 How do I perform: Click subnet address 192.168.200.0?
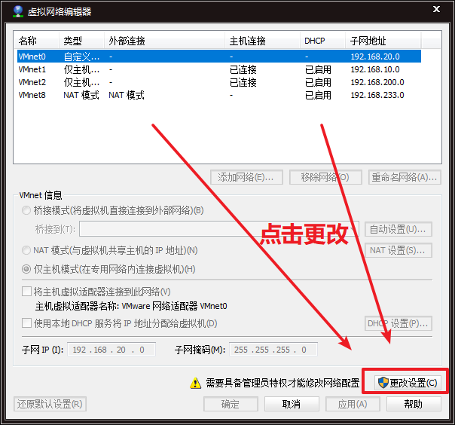pyautogui.click(x=377, y=82)
